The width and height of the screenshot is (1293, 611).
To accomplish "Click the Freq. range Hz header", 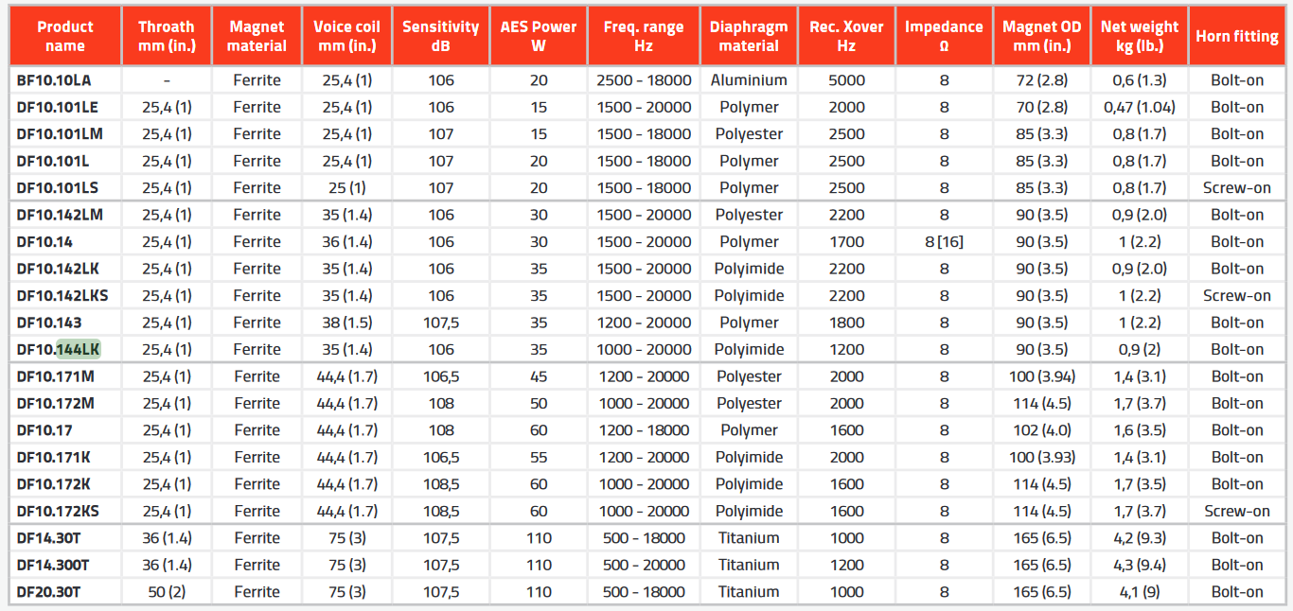I will tap(644, 36).
